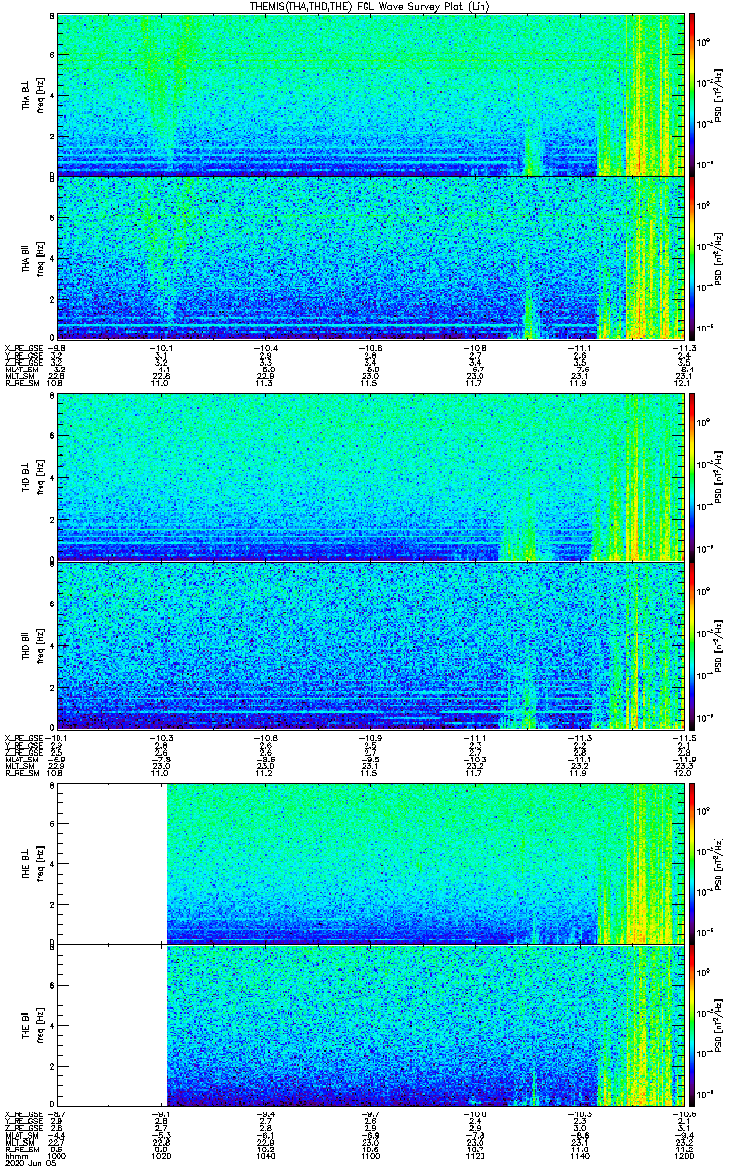This screenshot has width=731, height=1170.
Task: Click X_RE_GSE value -10.6 under THE panels
Action: click(x=683, y=1113)
